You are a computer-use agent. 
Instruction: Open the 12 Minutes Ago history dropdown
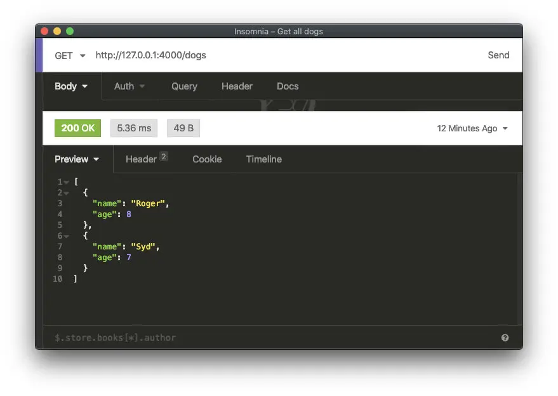(472, 128)
